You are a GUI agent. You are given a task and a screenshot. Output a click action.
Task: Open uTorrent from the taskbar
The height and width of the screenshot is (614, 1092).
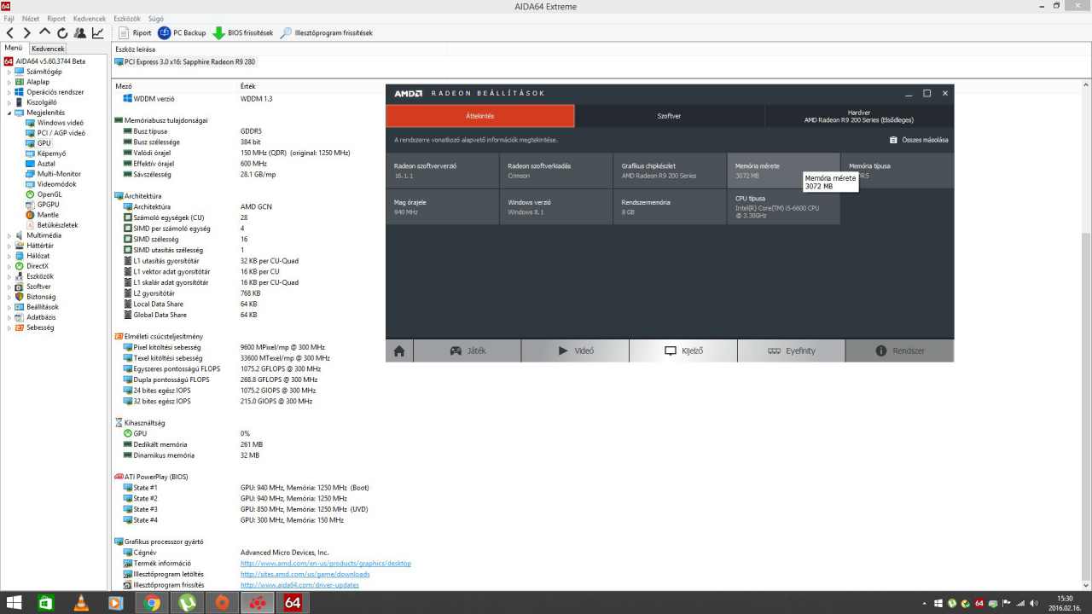[x=187, y=603]
